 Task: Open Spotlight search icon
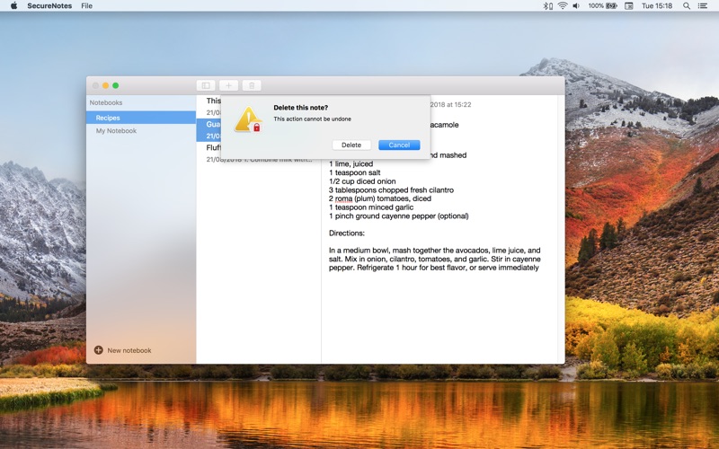point(687,6)
